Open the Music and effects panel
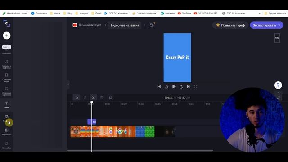 [x=7, y=64]
